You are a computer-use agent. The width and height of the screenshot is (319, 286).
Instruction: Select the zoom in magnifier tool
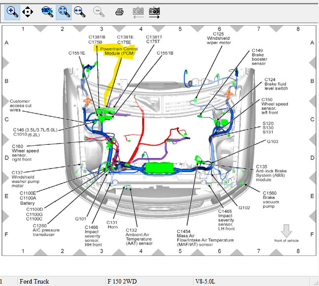pos(12,12)
